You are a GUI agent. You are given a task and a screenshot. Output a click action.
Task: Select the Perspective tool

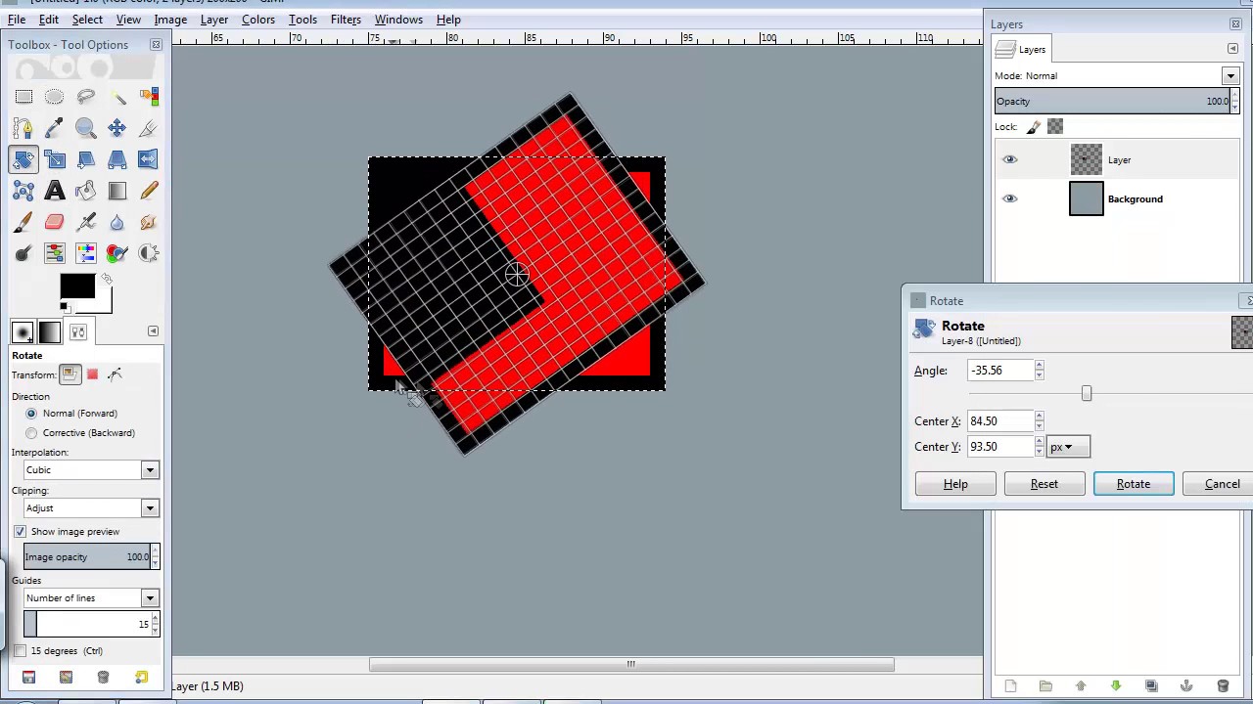point(117,159)
